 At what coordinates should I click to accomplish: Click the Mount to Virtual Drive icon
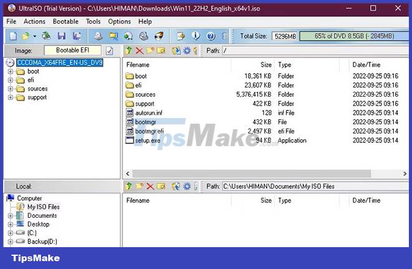coord(144,36)
